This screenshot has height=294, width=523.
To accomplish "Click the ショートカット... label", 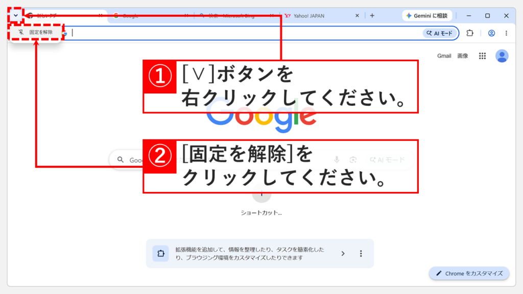I will (261, 213).
